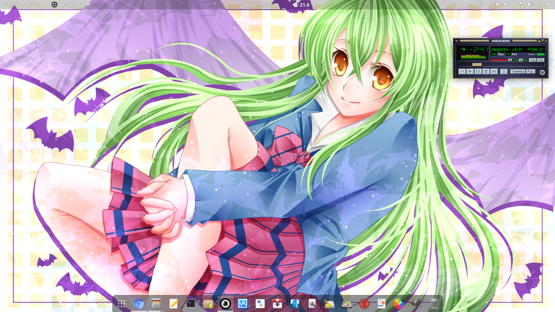Open the clock and calendar panel
This screenshot has height=312, width=555.
coord(260,5)
